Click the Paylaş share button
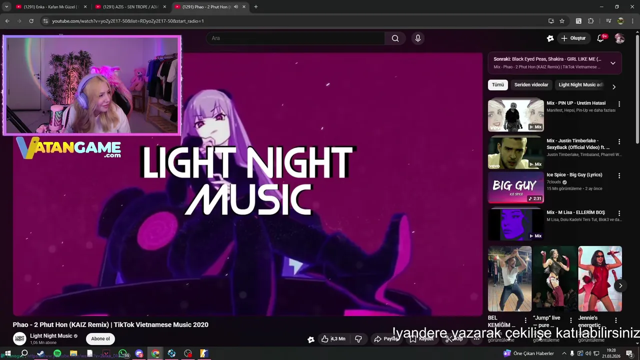The width and height of the screenshot is (640, 360). click(386, 339)
